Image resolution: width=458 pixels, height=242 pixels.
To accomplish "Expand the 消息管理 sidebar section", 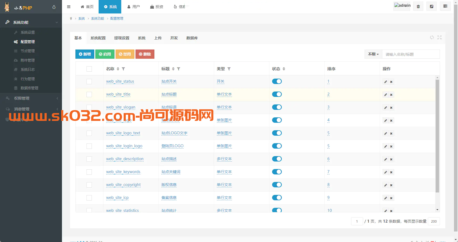I will coord(31,109).
